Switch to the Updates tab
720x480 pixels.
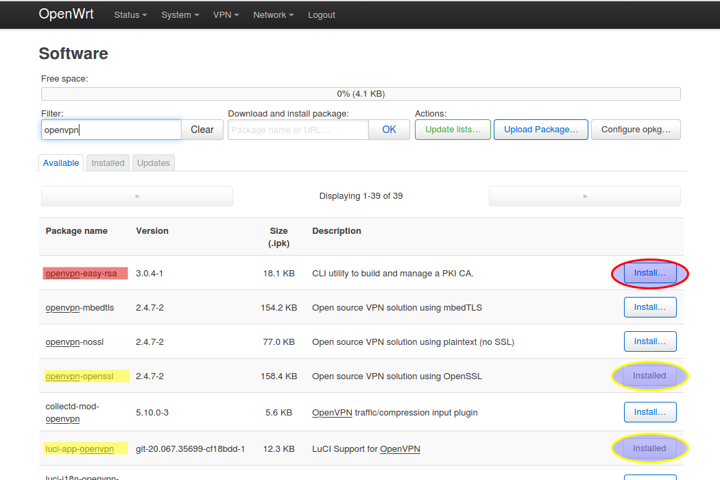[154, 163]
